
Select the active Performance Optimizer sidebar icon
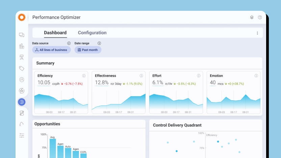(x=22, y=102)
